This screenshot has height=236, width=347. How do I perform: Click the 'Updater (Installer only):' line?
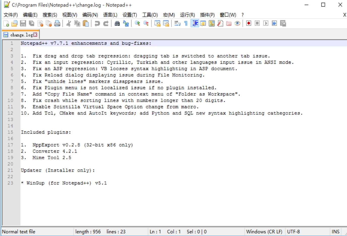(58, 170)
